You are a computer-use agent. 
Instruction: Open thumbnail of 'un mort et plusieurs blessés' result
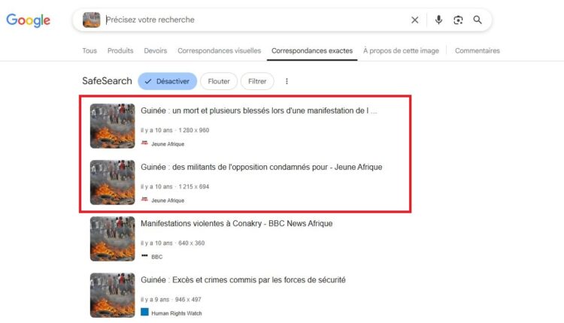coord(113,126)
